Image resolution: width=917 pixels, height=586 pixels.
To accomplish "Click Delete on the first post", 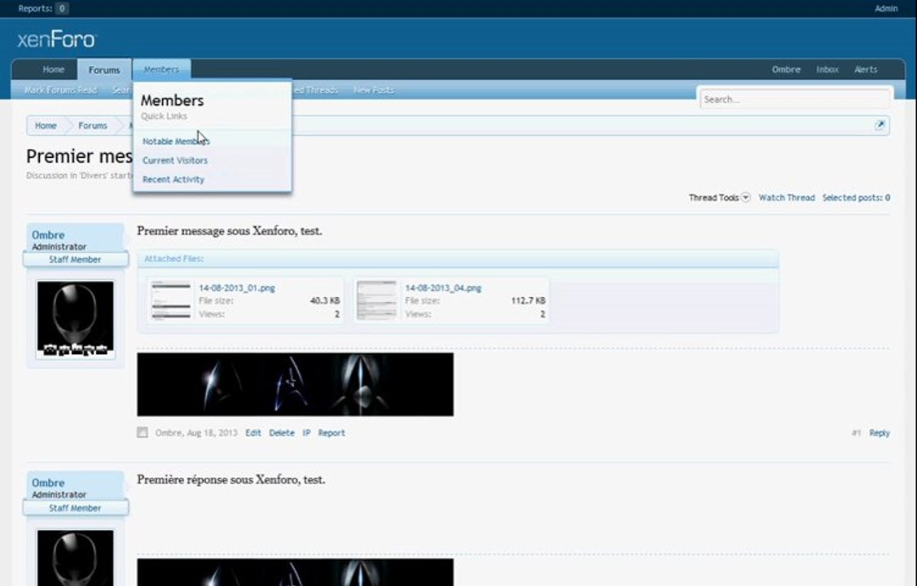I will 281,433.
